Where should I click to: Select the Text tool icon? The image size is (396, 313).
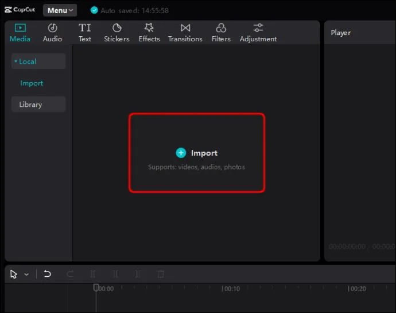(84, 28)
